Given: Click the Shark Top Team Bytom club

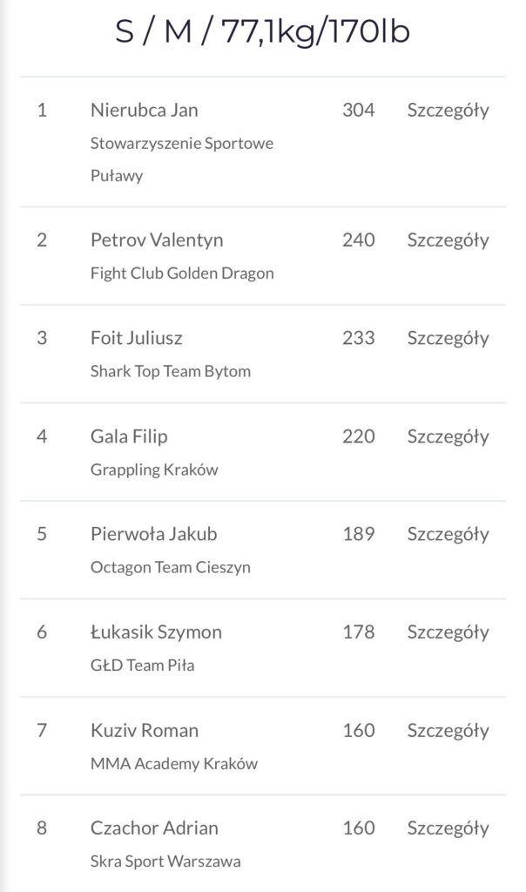Looking at the screenshot, I should (x=170, y=372).
